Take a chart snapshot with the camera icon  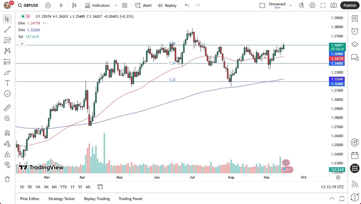coord(333,5)
